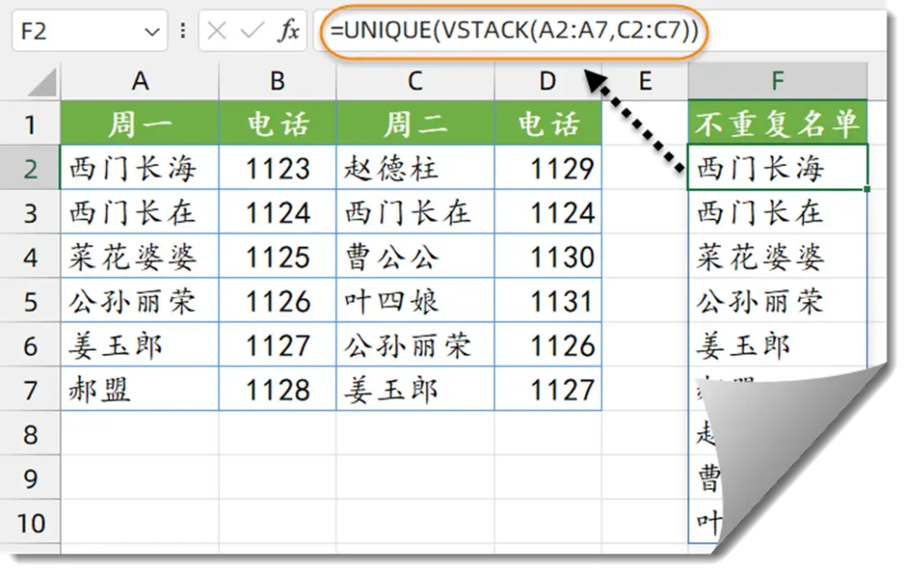Viewport: 906px width, 573px height.
Task: Select cell F6 姜玉郎
Action: 778,346
